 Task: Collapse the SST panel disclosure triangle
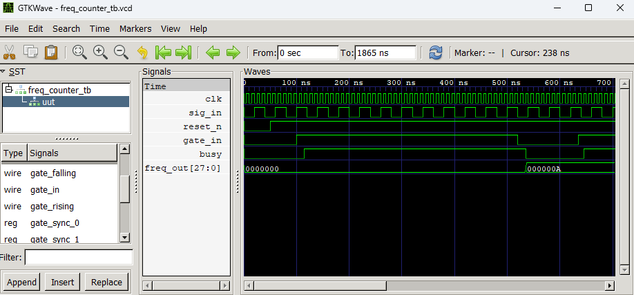pyautogui.click(x=3, y=72)
